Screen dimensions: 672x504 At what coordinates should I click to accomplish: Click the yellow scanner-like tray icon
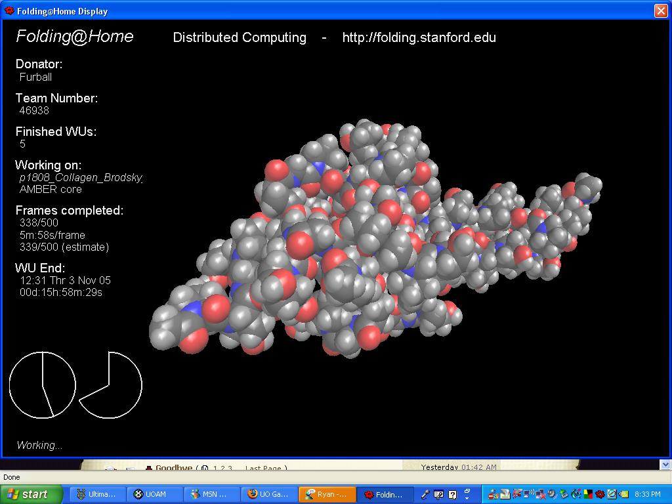[505, 494]
